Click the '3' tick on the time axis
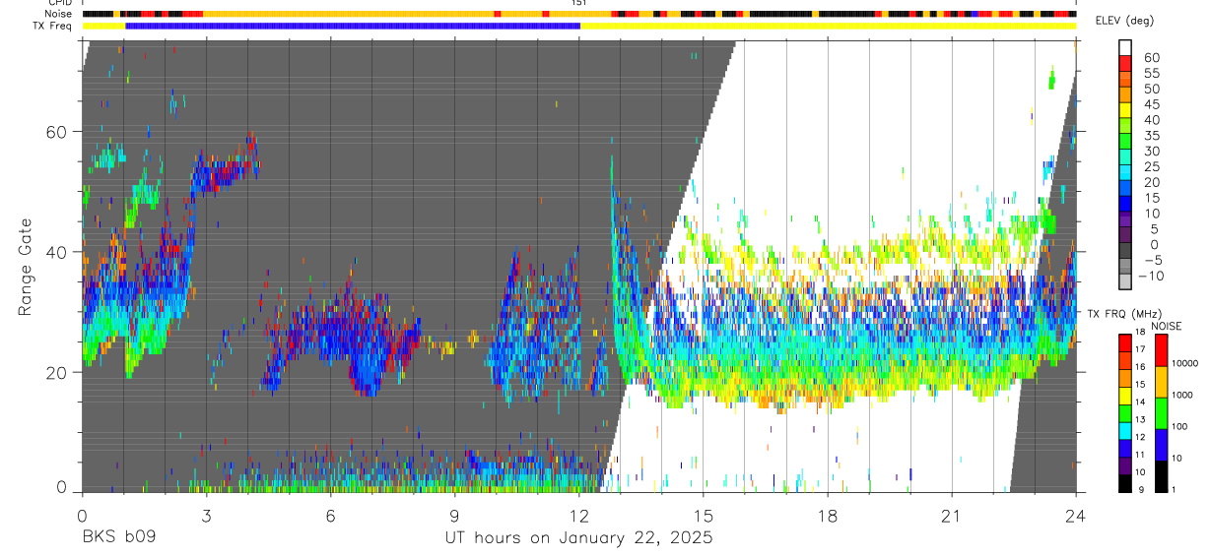 (206, 515)
